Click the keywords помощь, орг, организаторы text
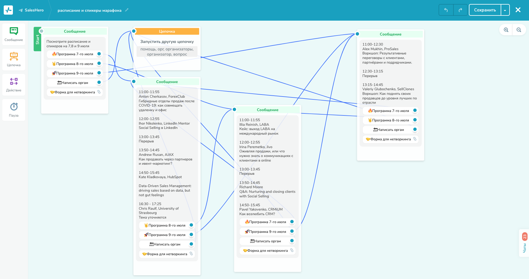This screenshot has height=279, width=529. 167,52
